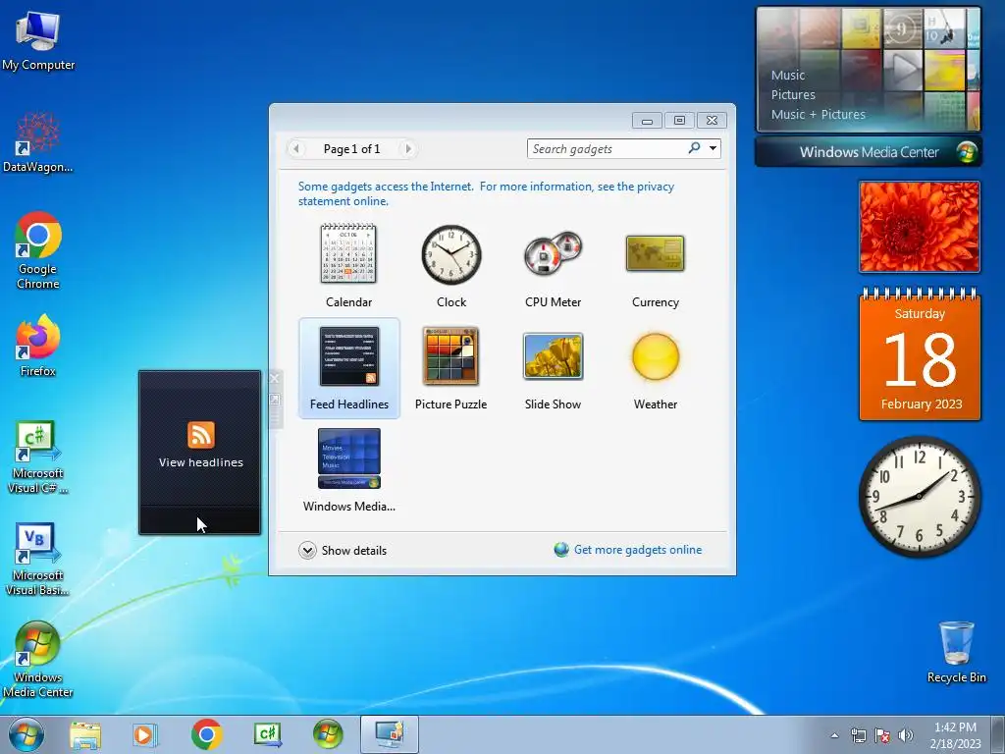Screen dimensions: 1005x754
Task: Select the Currency gadget
Action: click(x=655, y=265)
